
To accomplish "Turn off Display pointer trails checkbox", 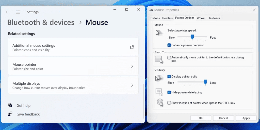I will (x=169, y=76).
